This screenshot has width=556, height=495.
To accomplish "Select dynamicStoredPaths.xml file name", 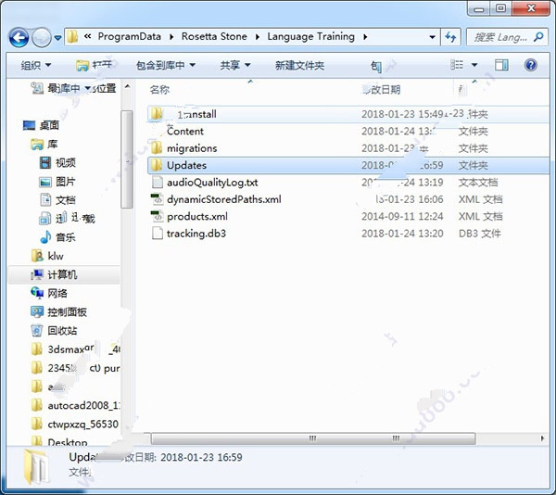I will click(x=223, y=199).
